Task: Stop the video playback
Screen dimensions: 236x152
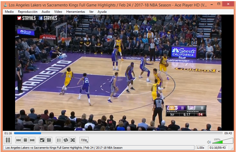Action: 25,140
